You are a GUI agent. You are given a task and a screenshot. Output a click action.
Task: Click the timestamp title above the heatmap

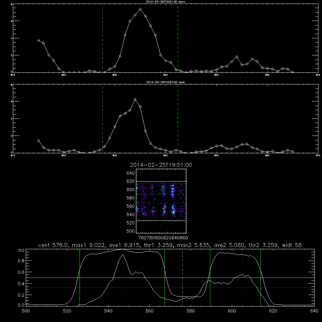tap(161, 165)
